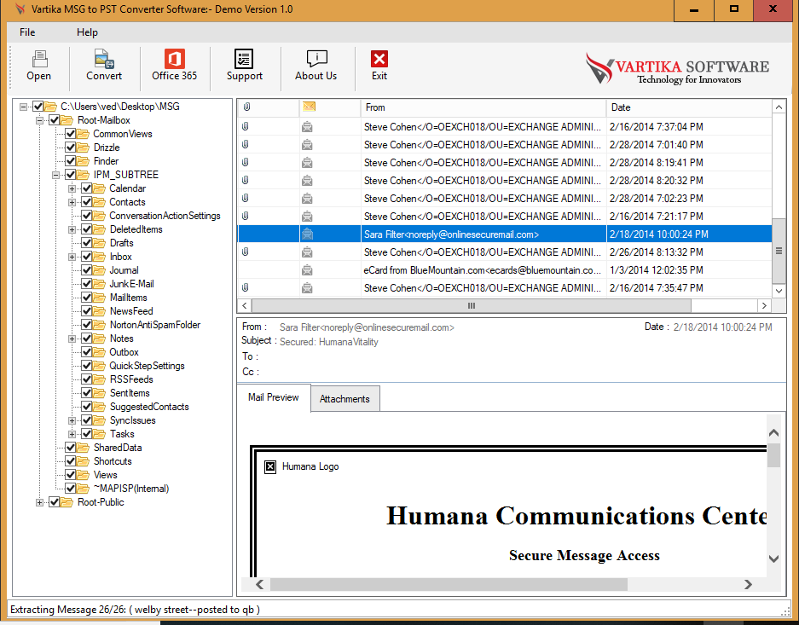
Task: Click the red Exit icon
Action: coord(379,59)
